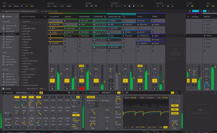The width and height of the screenshot is (217, 133).
Task: Click heart favorite icon on EQ Eight
Action: [x=41, y=93]
